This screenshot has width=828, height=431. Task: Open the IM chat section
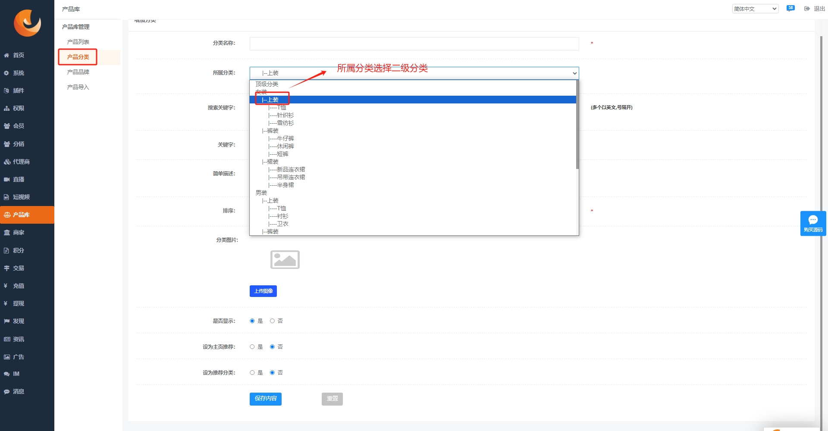(x=27, y=374)
